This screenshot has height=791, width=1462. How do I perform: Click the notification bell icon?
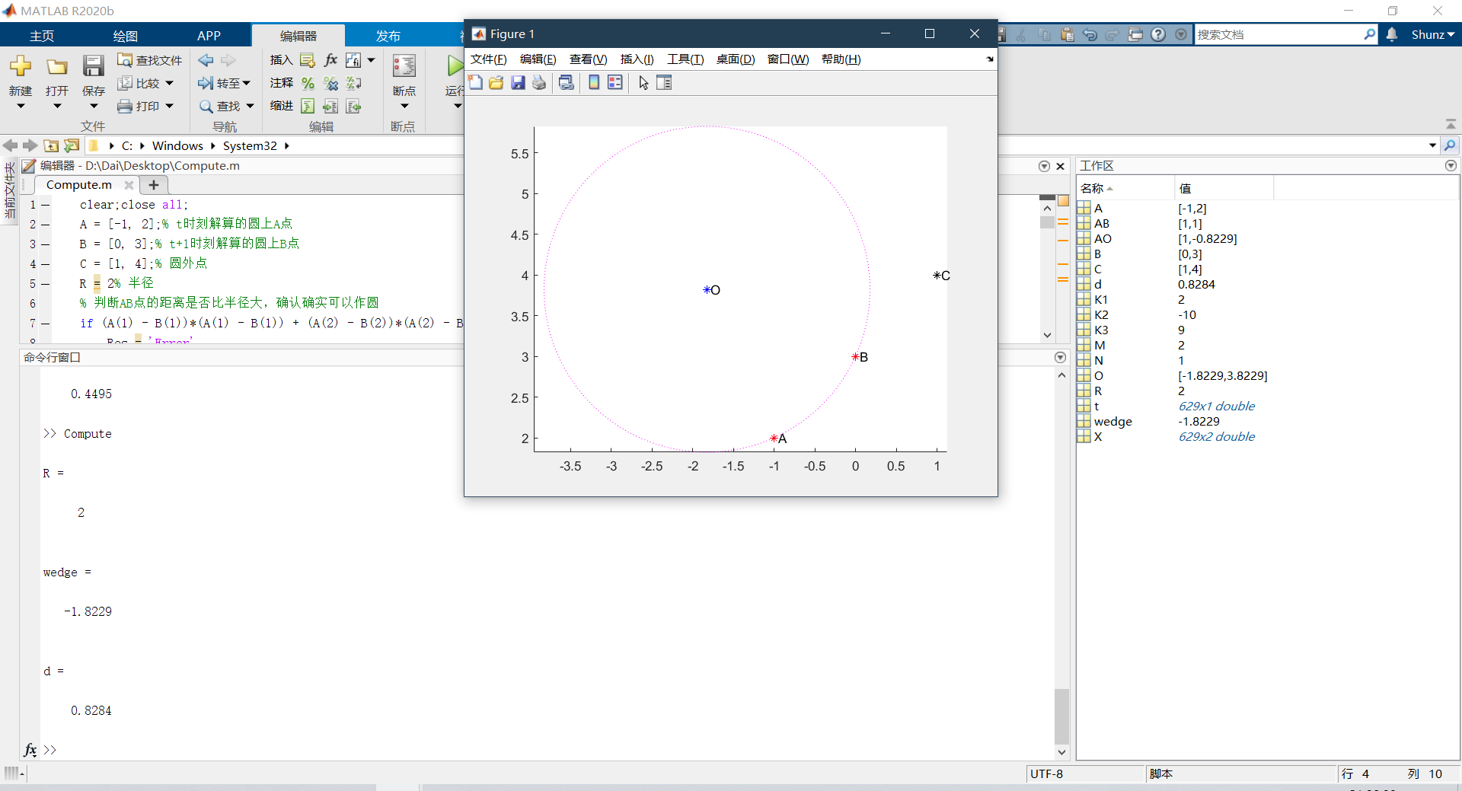coord(1392,34)
